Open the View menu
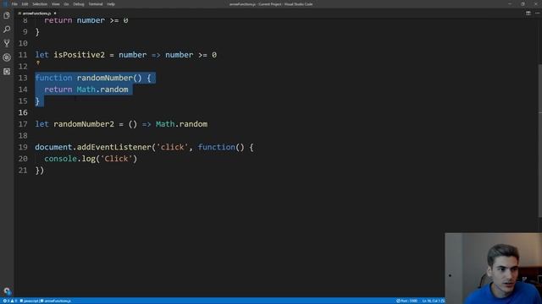 (x=56, y=4)
